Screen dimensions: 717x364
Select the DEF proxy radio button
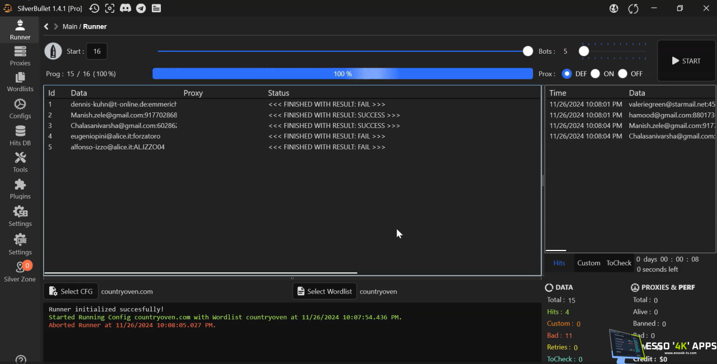click(x=567, y=74)
